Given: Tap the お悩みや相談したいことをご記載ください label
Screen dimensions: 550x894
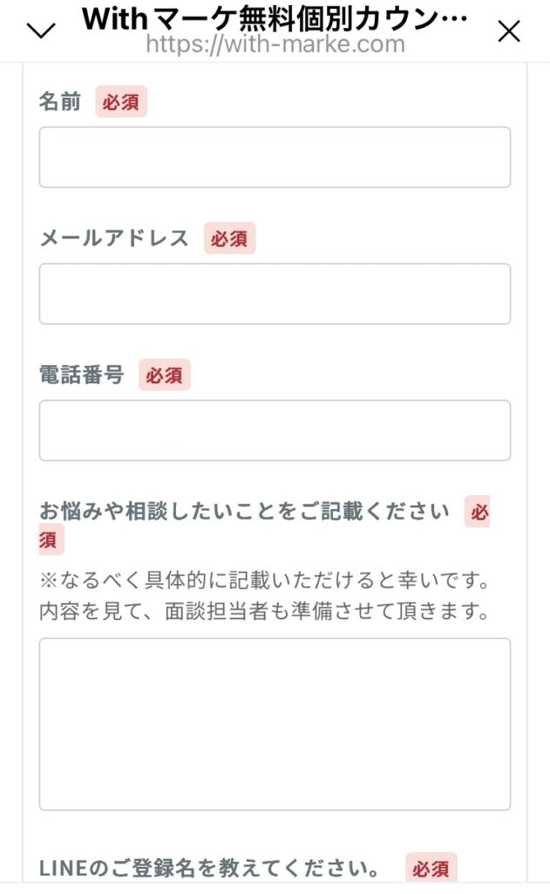Looking at the screenshot, I should [244, 512].
